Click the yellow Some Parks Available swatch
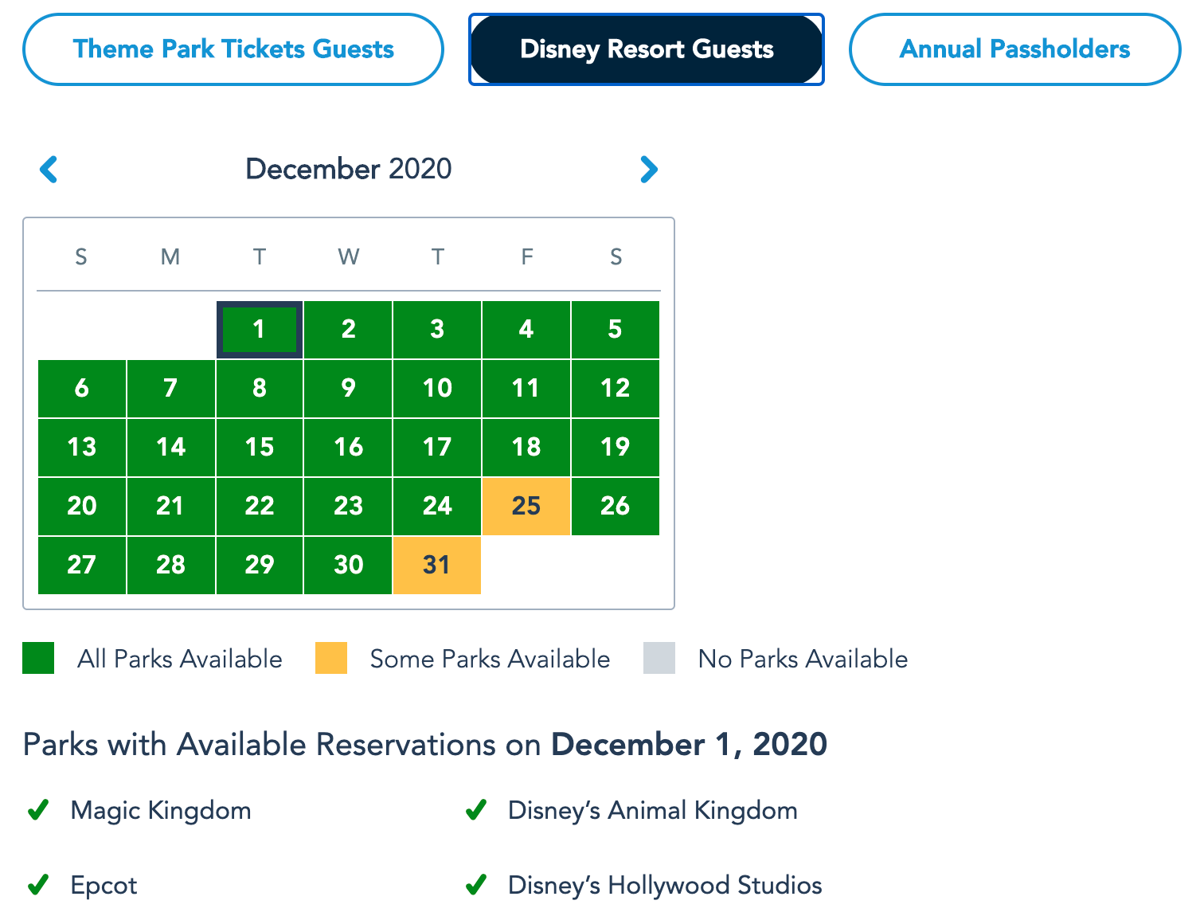Image resolution: width=1196 pixels, height=916 pixels. [331, 658]
